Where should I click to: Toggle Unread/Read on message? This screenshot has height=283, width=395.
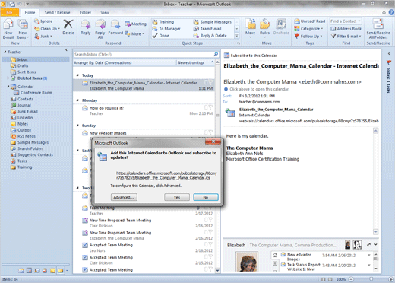(x=310, y=21)
